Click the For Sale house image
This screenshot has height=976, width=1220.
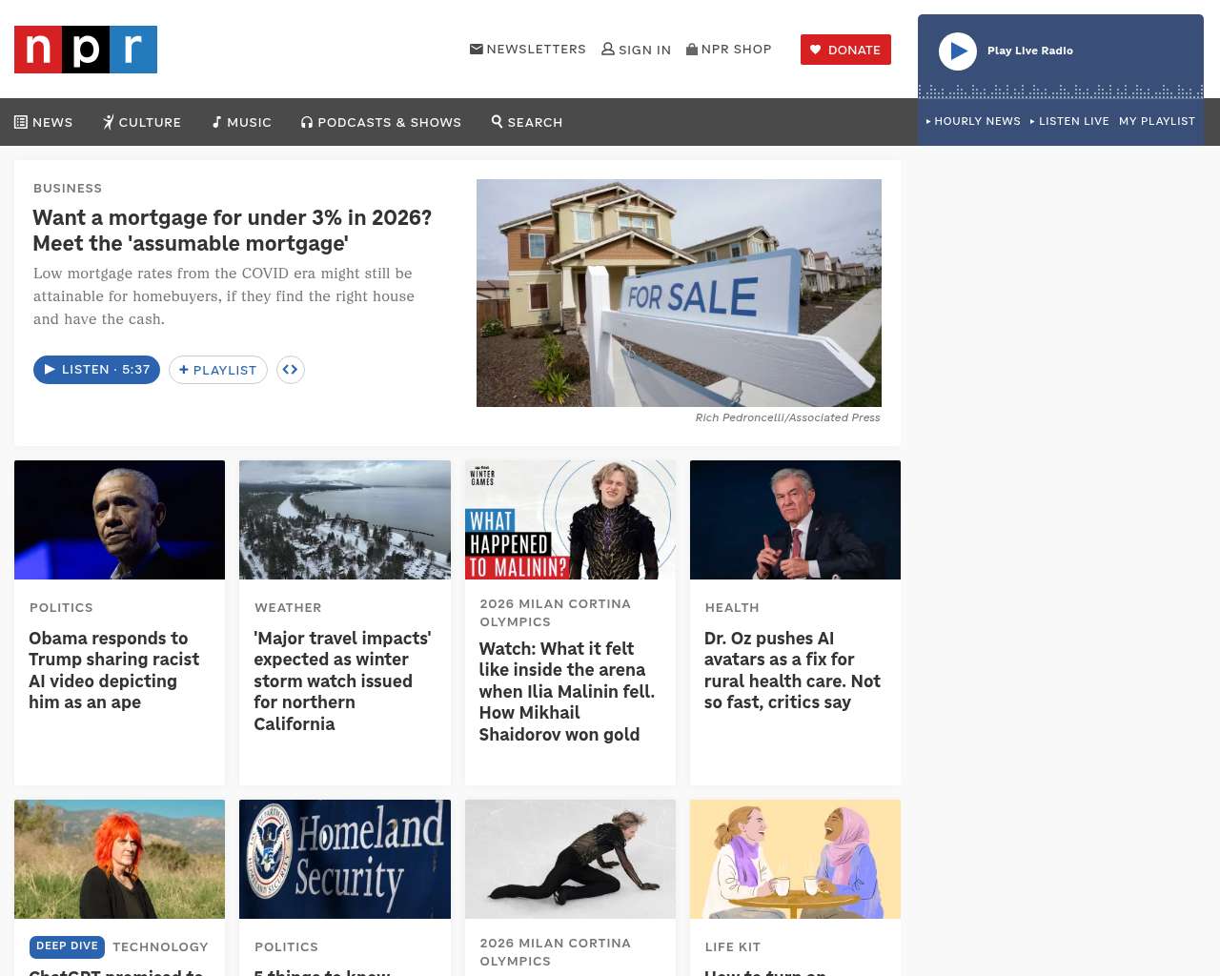[679, 293]
